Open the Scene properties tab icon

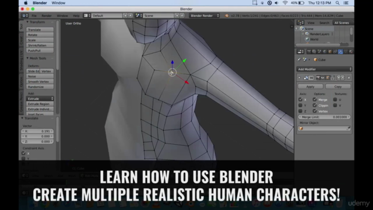pyautogui.click(x=319, y=52)
